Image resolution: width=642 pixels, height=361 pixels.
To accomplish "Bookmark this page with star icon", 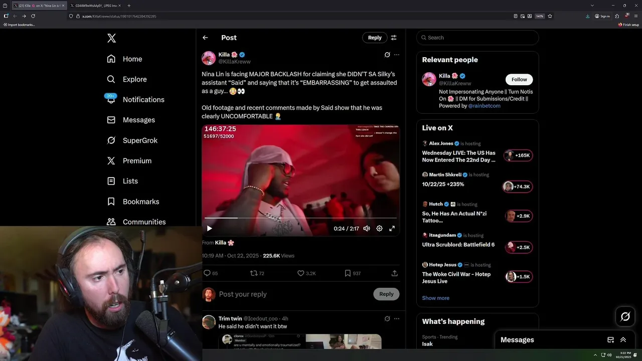I will tap(550, 16).
